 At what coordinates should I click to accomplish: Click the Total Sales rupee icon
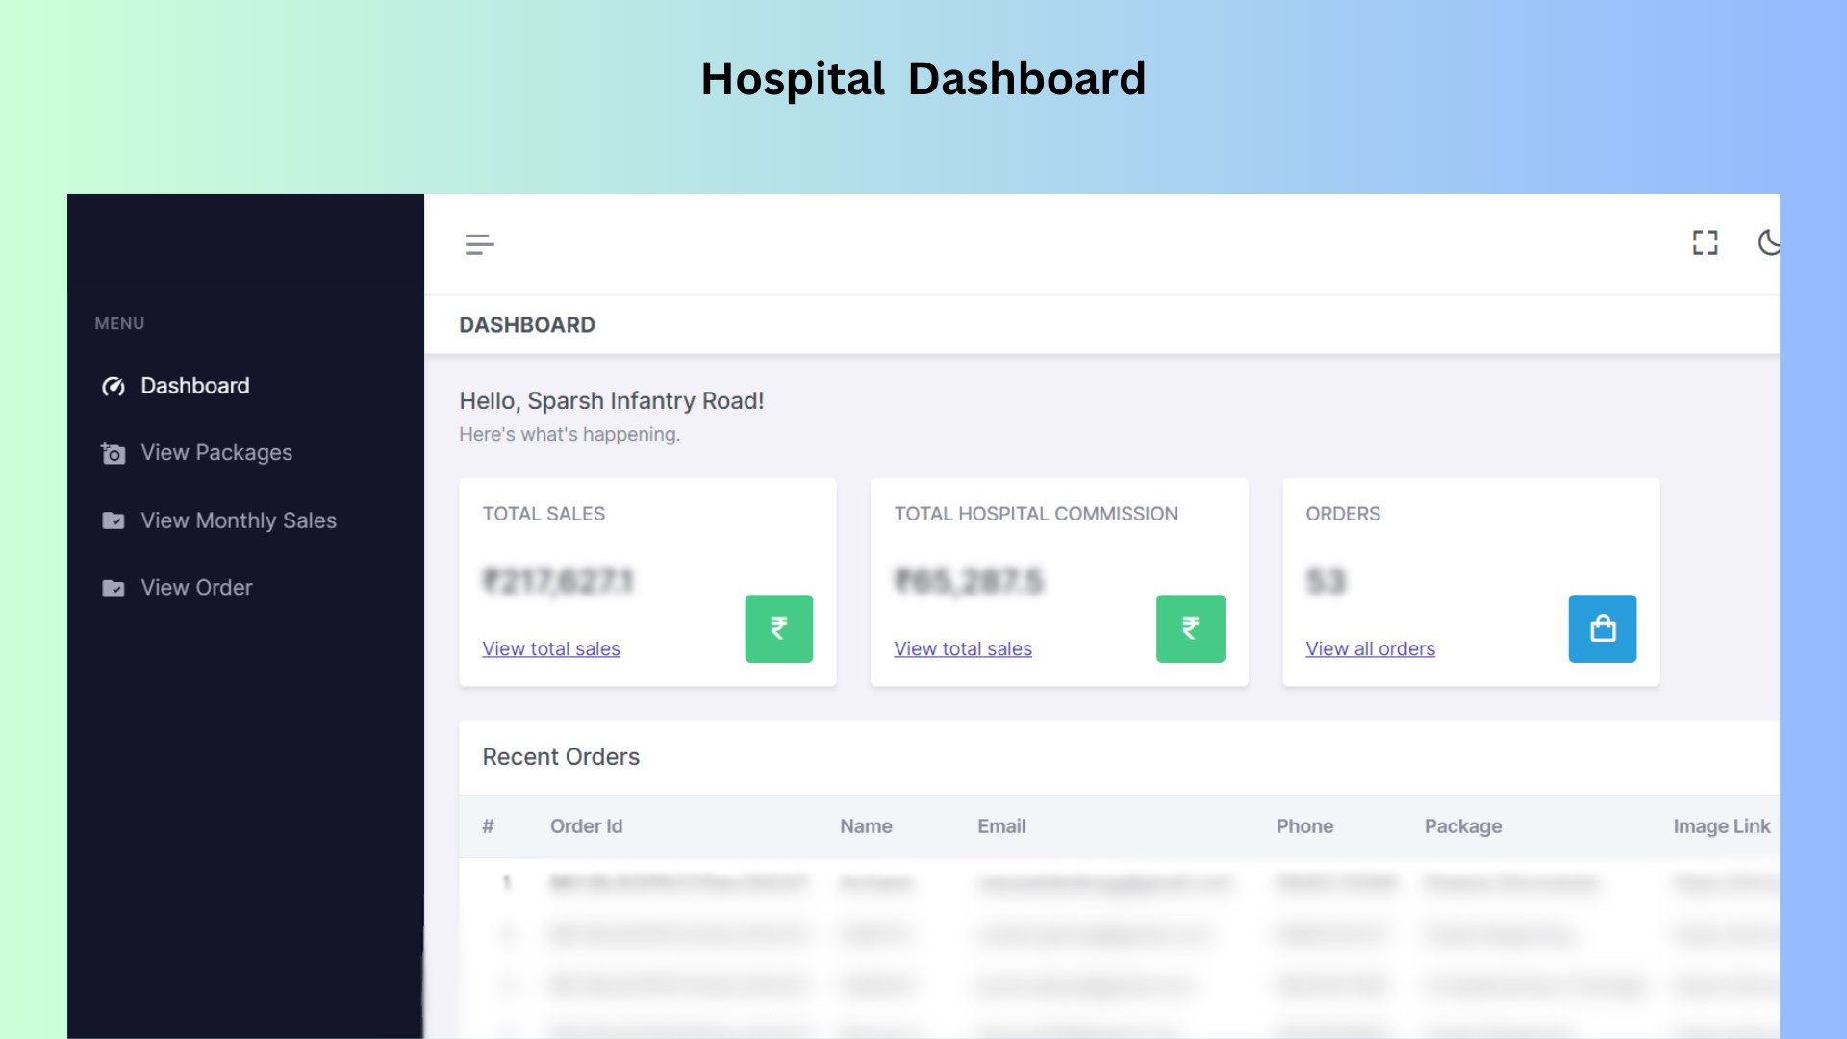(780, 628)
